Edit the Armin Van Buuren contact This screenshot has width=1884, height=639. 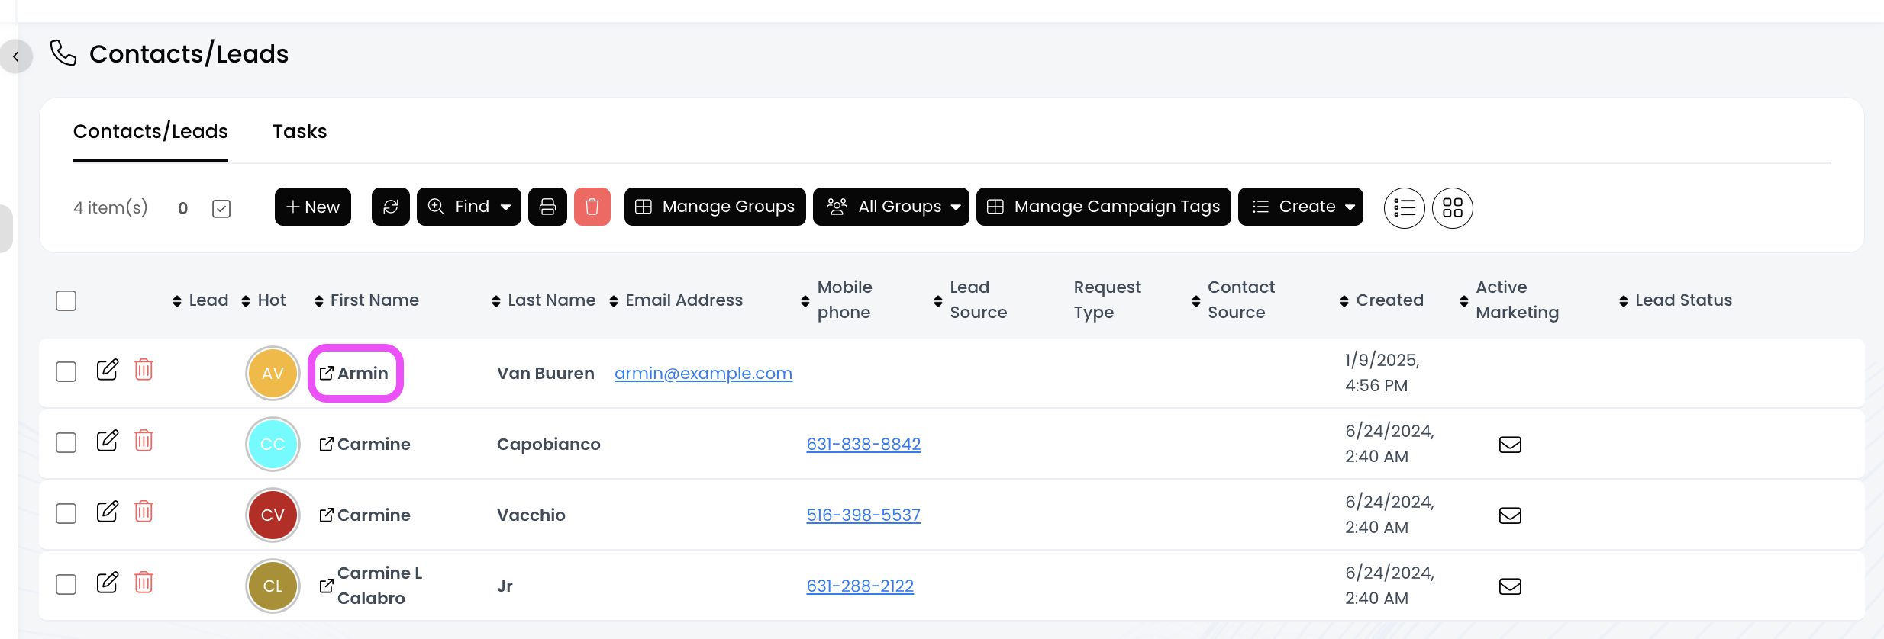108,371
